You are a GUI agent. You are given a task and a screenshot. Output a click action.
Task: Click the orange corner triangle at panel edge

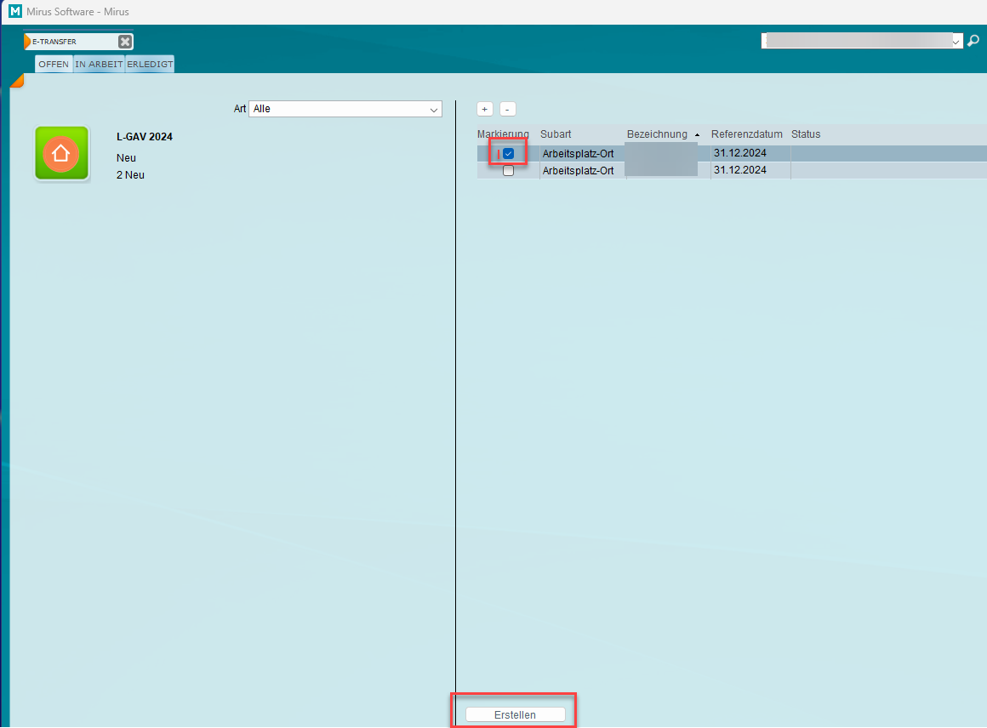coord(16,81)
